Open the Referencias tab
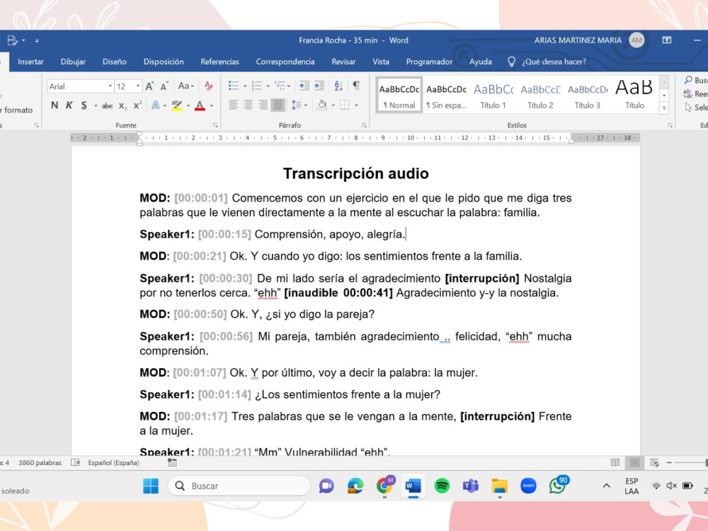Viewport: 708px width, 531px height. (220, 62)
